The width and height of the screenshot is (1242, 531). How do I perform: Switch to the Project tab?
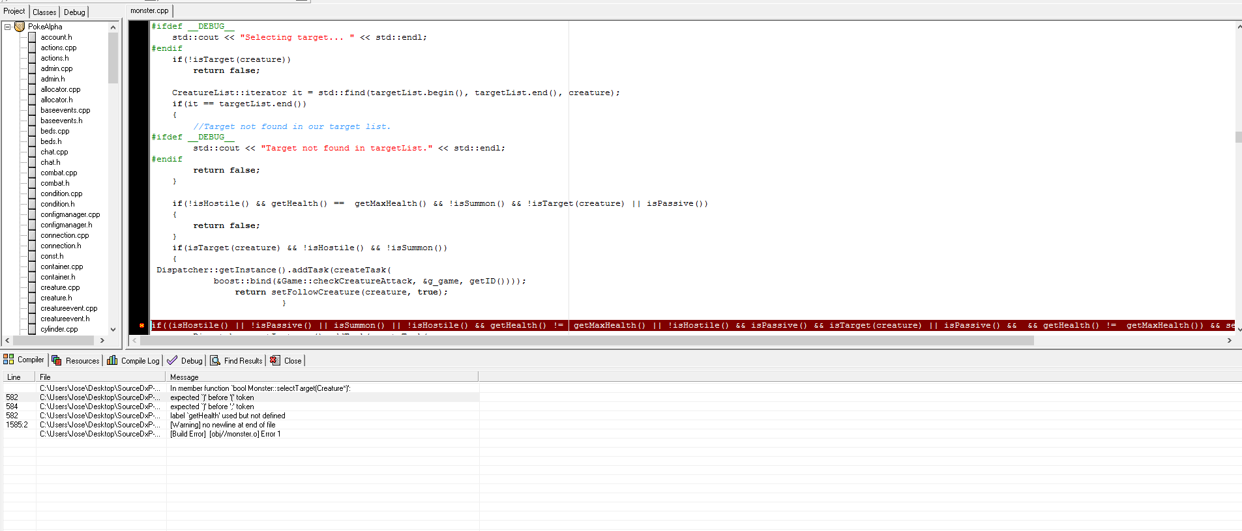tap(14, 11)
